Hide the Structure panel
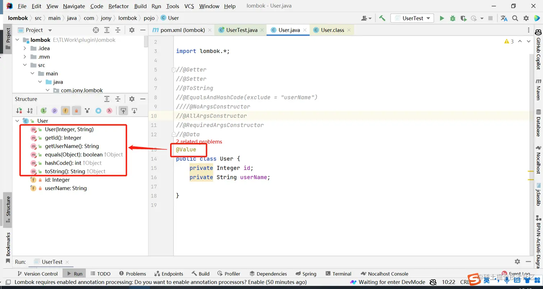The height and width of the screenshot is (289, 543). click(x=143, y=99)
